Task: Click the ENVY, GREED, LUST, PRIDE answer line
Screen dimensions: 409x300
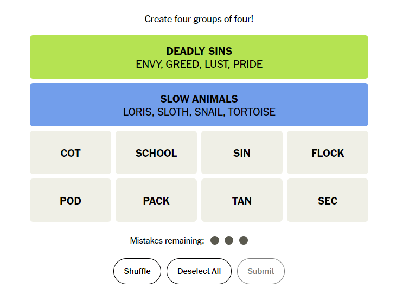Action: 199,65
